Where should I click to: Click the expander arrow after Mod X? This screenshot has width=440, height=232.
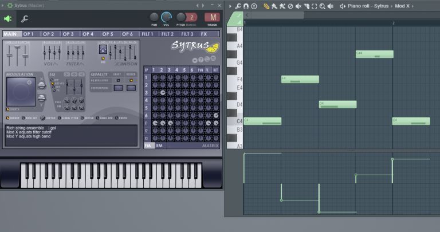tap(412, 6)
